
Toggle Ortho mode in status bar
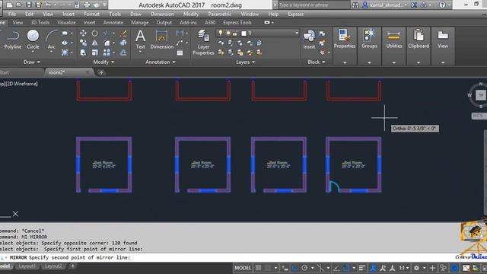294,268
